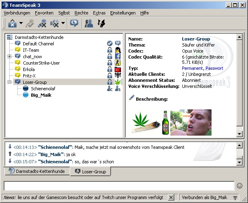
Task: Open the Extras menu
Action: 99,13
